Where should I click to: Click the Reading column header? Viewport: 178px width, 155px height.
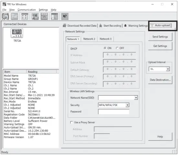(x=41, y=72)
